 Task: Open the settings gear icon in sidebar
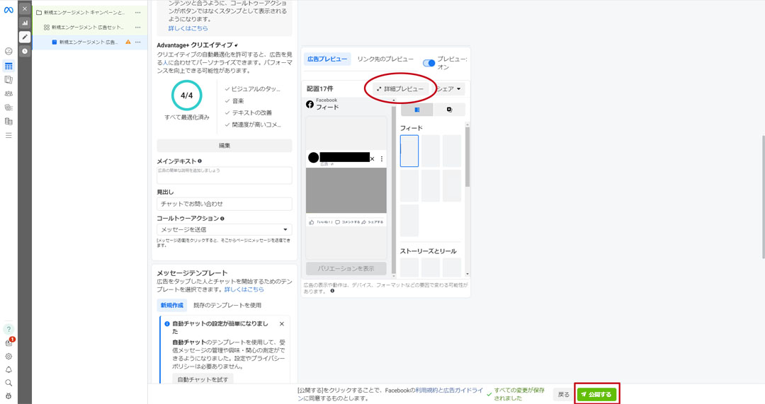8,356
